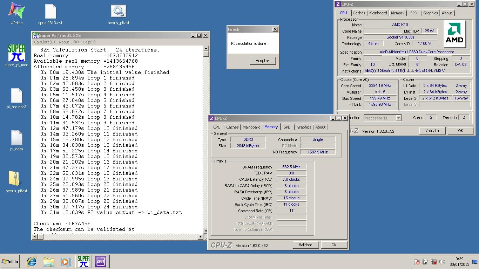Open Internet Explorer from the taskbar
This screenshot has height=269, width=479.
(32, 262)
